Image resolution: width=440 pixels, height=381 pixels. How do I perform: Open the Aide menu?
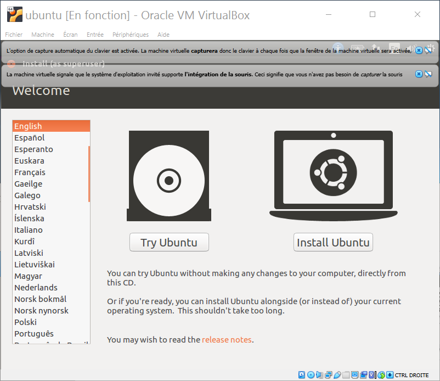pyautogui.click(x=163, y=35)
